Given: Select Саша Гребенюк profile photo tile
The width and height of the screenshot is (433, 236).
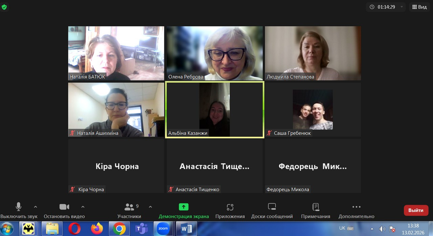Looking at the screenshot, I should [313, 110].
